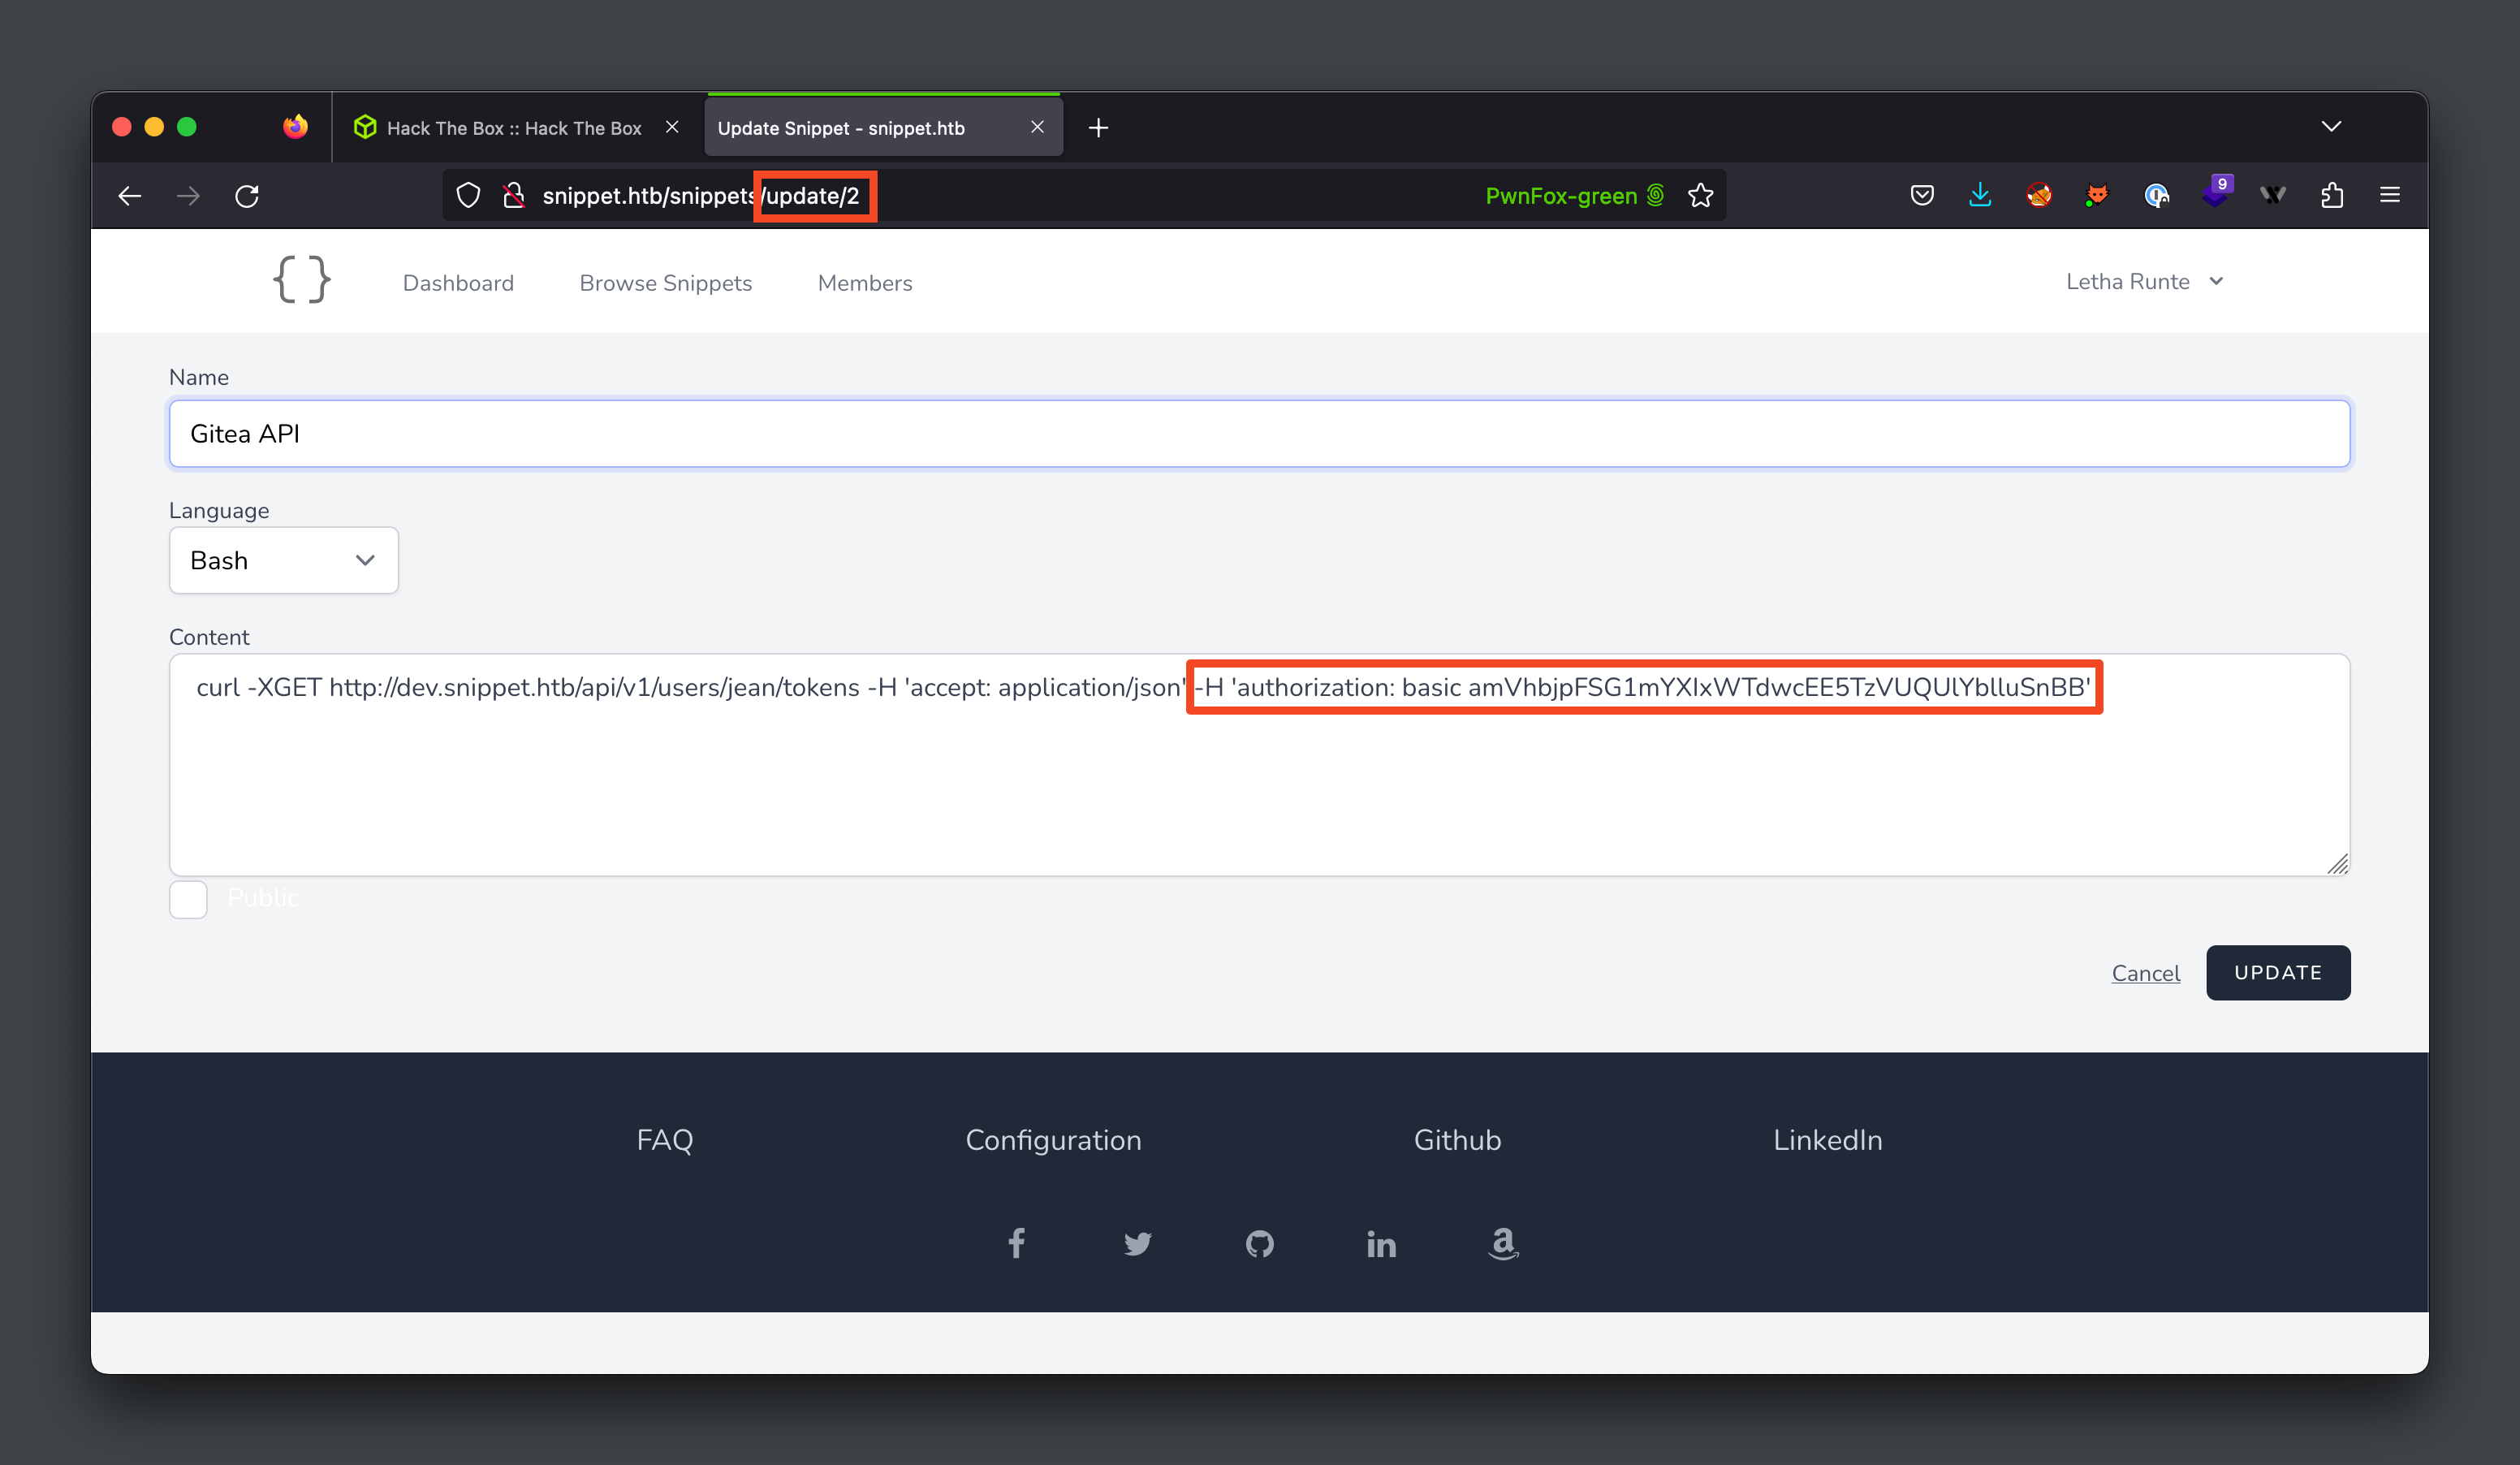
Task: Click the URL address bar
Action: tap(1084, 196)
